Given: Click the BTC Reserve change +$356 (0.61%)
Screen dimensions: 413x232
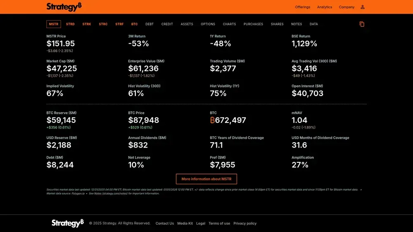Looking at the screenshot, I should [59, 127].
